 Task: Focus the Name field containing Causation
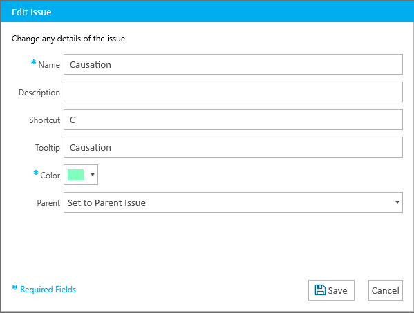coord(233,64)
